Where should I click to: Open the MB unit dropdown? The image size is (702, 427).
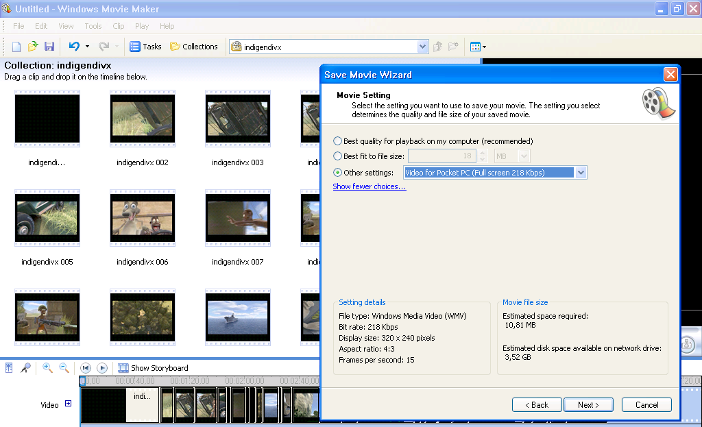tap(524, 156)
